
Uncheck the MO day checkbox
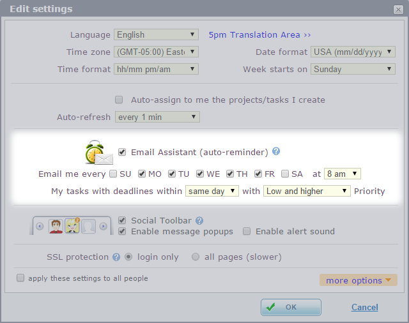point(142,174)
